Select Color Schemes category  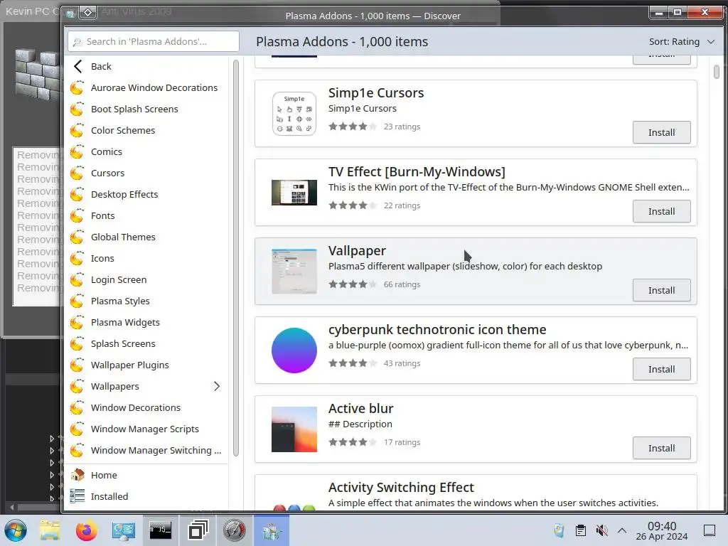click(x=146, y=131)
